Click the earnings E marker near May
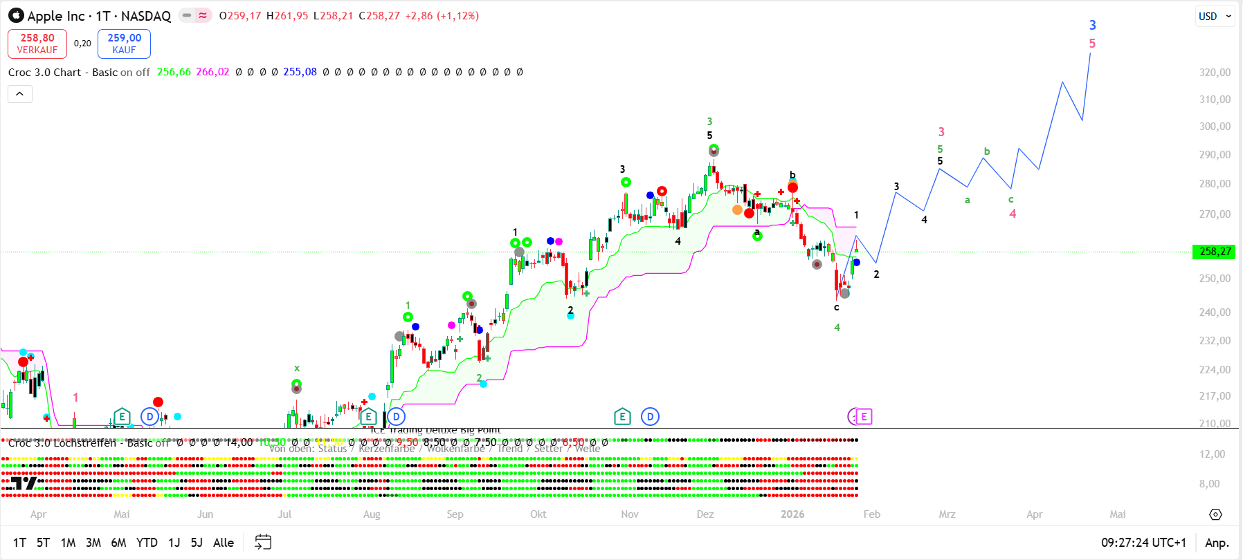Screen dimensions: 1243x560 coord(122,416)
